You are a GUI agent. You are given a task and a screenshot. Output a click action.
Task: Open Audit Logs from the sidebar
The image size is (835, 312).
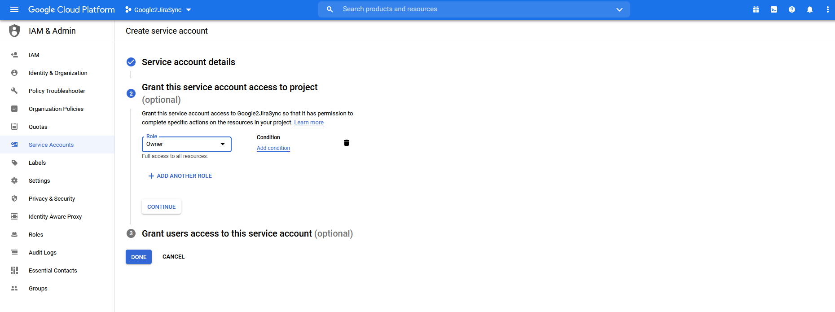(43, 252)
